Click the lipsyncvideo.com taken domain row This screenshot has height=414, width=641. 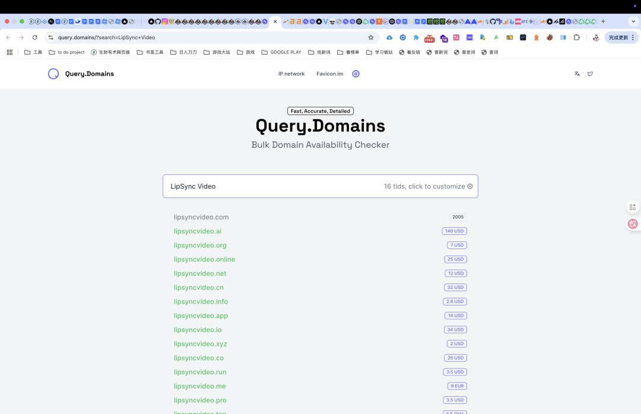pos(320,217)
